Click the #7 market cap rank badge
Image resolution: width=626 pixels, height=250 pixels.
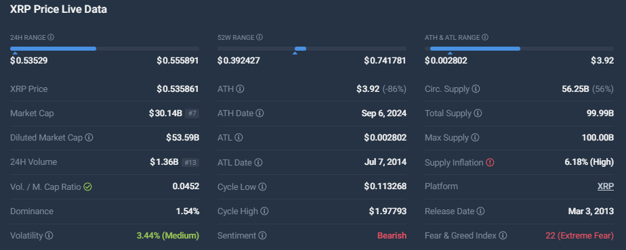[x=192, y=114]
